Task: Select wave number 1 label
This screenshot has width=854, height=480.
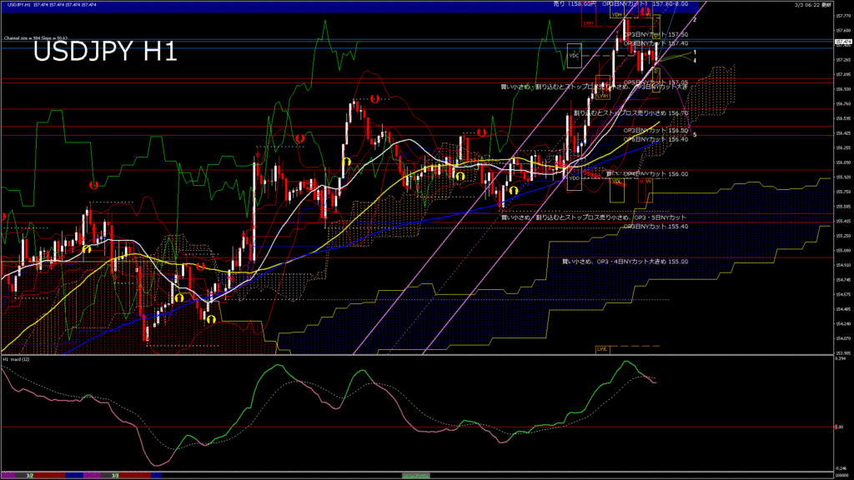Action: click(x=695, y=52)
